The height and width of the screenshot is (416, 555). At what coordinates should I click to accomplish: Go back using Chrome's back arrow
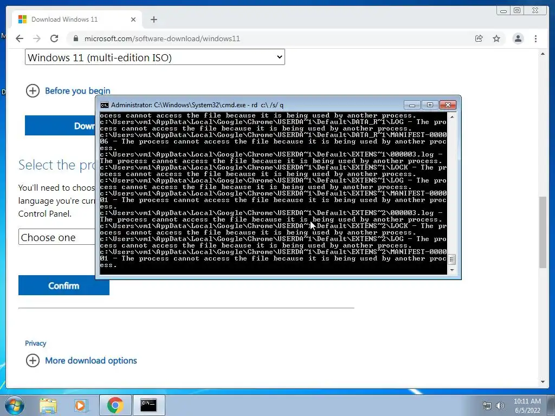[20, 38]
